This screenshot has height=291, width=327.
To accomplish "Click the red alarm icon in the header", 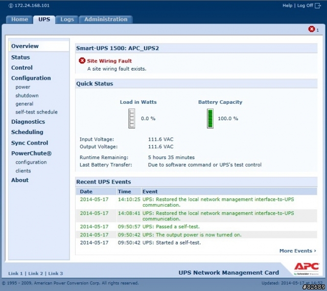I will point(312,29).
